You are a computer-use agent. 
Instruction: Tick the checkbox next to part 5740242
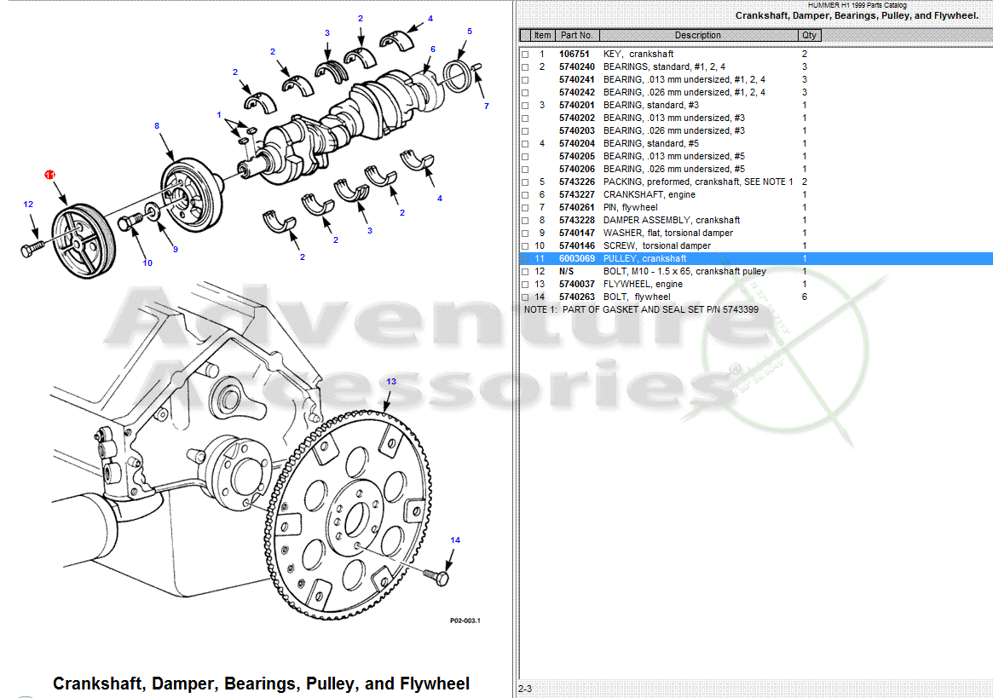tap(525, 93)
